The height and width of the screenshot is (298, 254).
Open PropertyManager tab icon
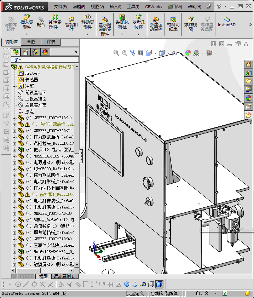click(x=25, y=52)
